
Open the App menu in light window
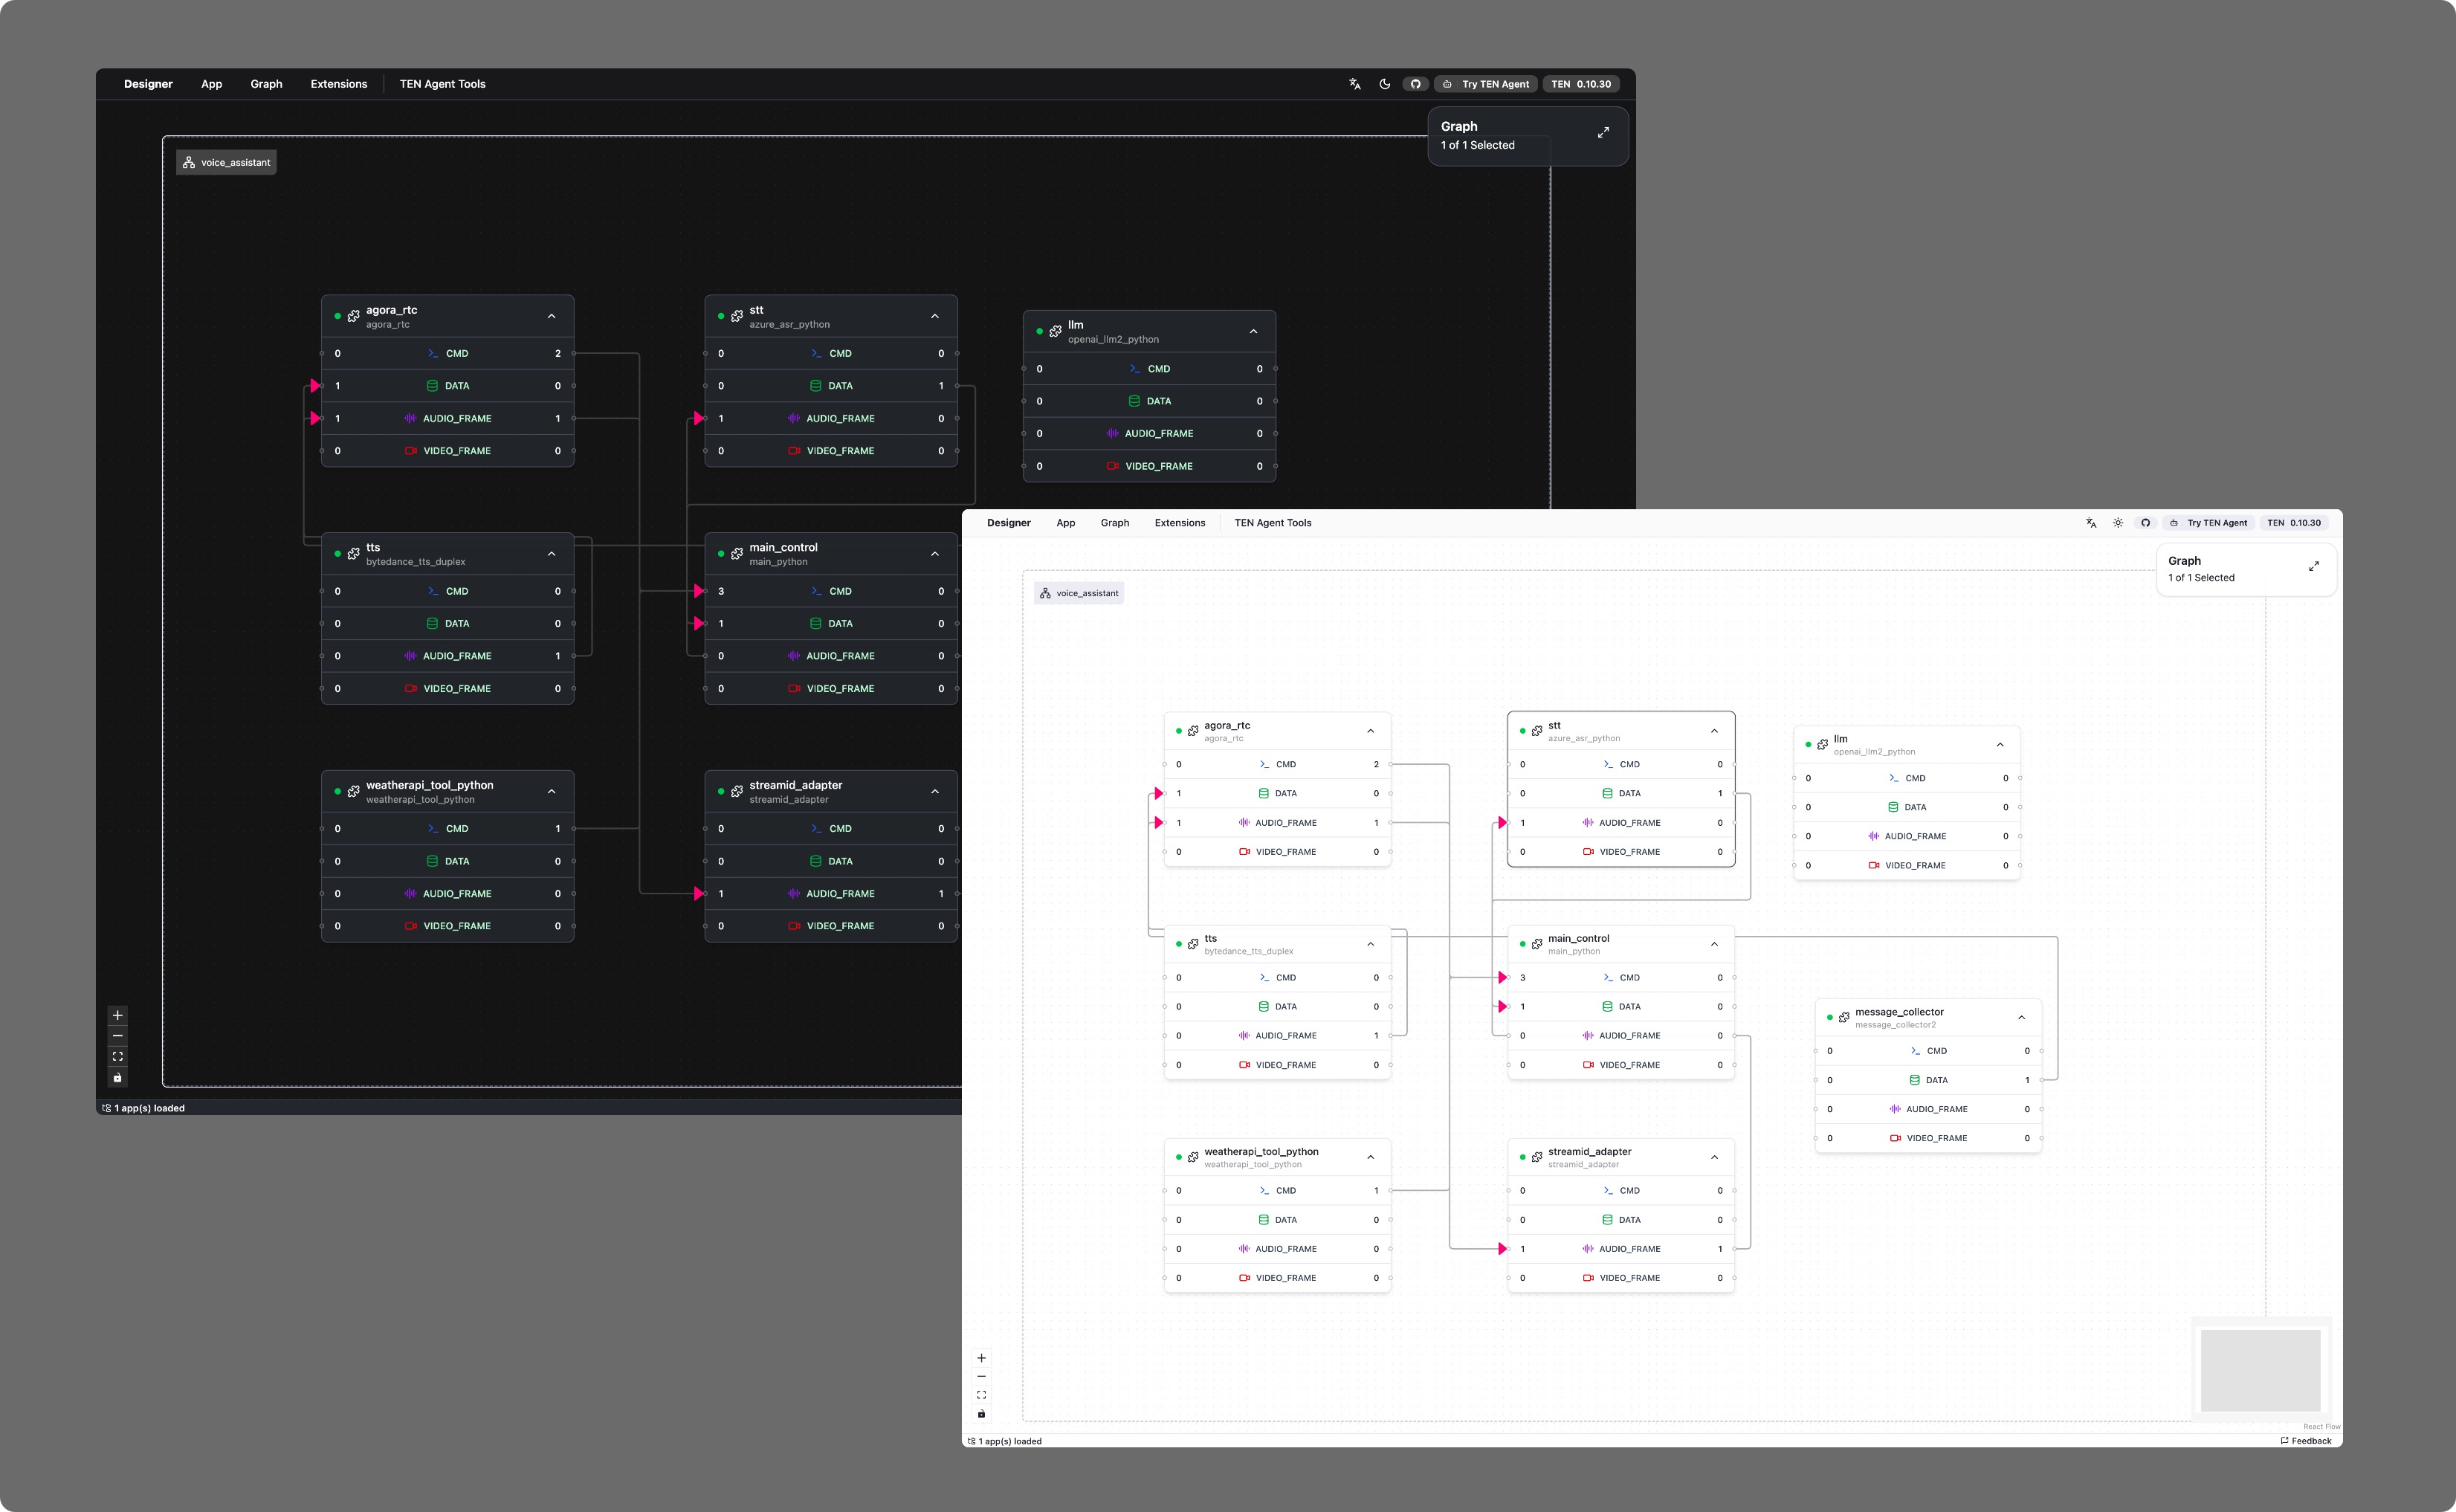(1066, 523)
